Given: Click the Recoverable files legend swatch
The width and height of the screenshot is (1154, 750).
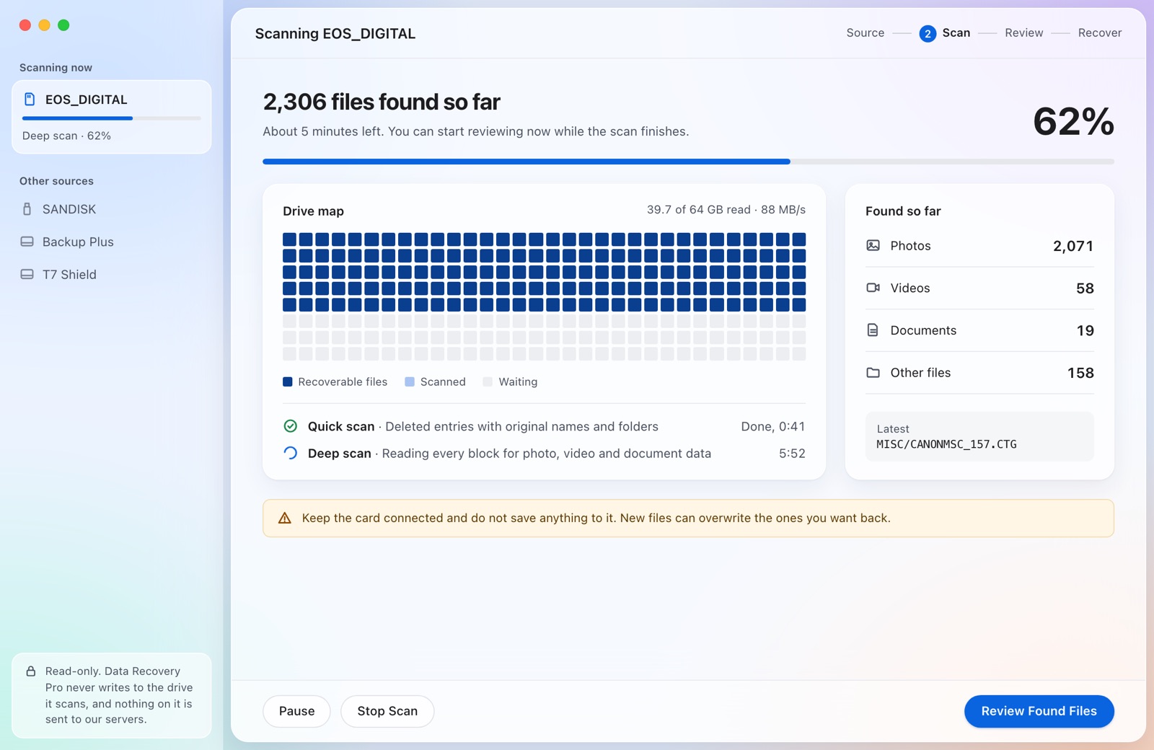Looking at the screenshot, I should [288, 381].
